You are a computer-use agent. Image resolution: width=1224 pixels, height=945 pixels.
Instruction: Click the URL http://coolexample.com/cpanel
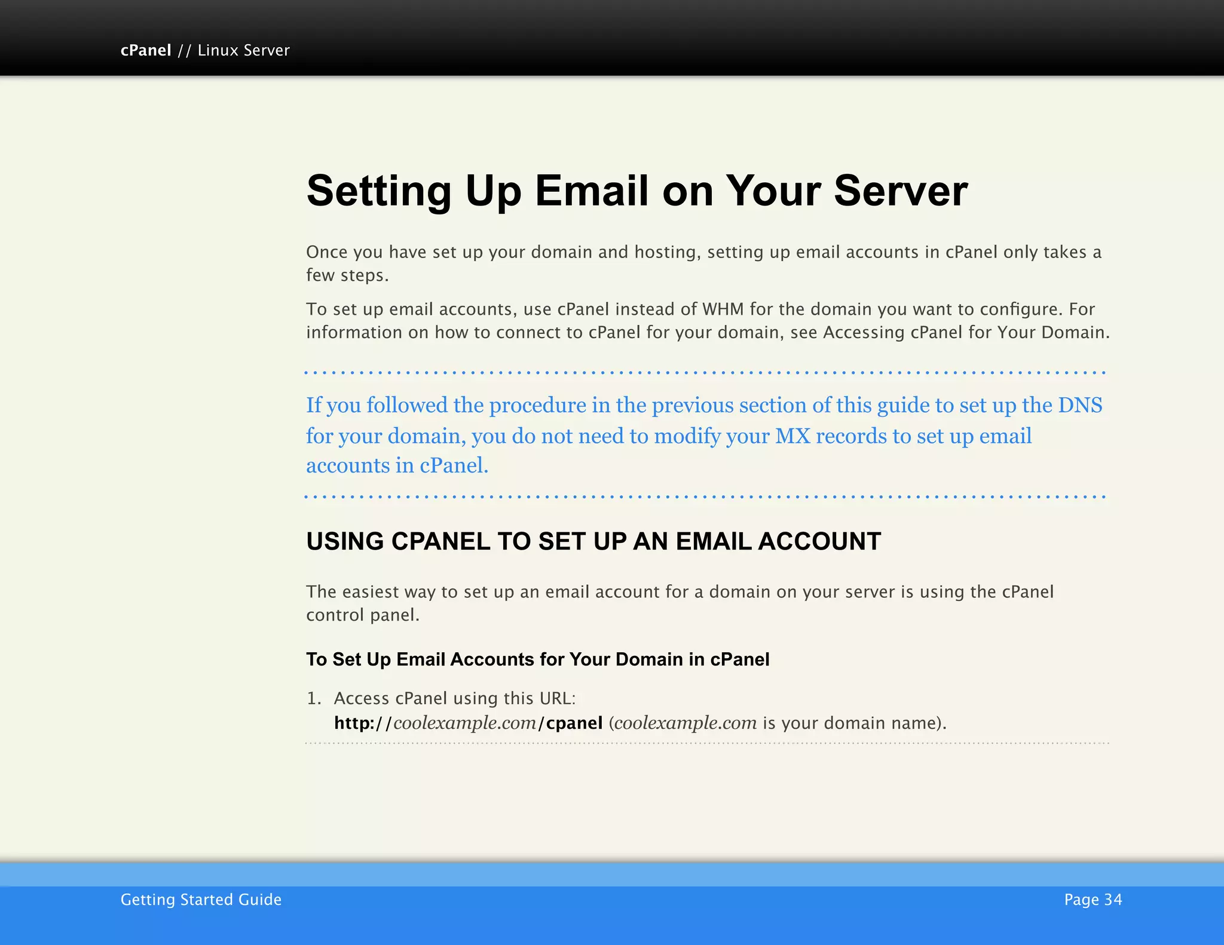click(x=468, y=723)
